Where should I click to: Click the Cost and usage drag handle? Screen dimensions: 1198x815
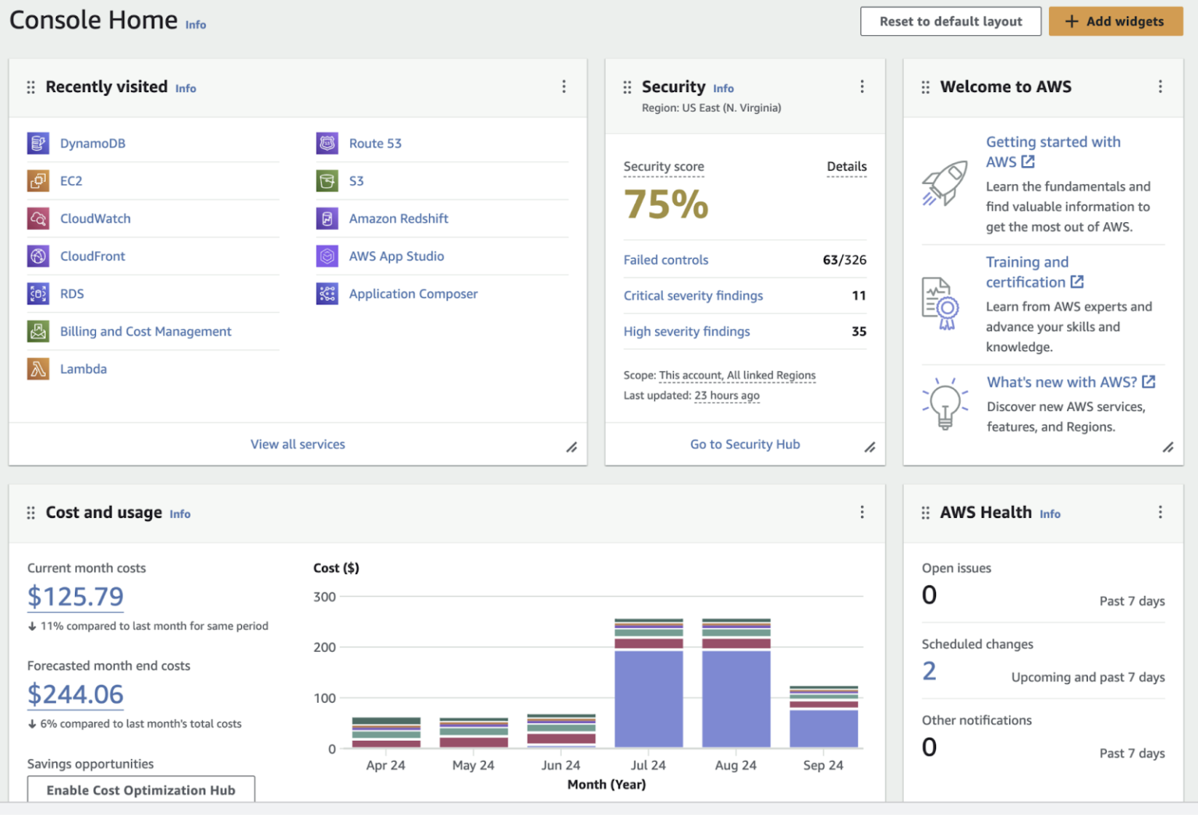tap(31, 512)
